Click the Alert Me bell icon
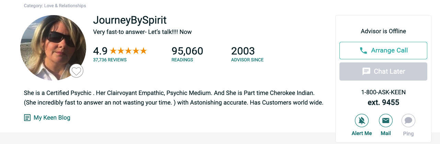This screenshot has height=144, width=440. (362, 121)
